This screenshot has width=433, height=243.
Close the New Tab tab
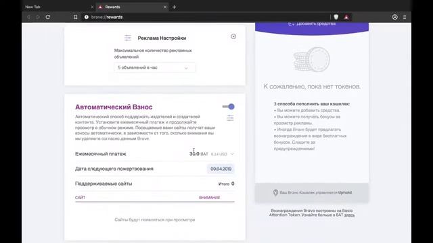92,7
